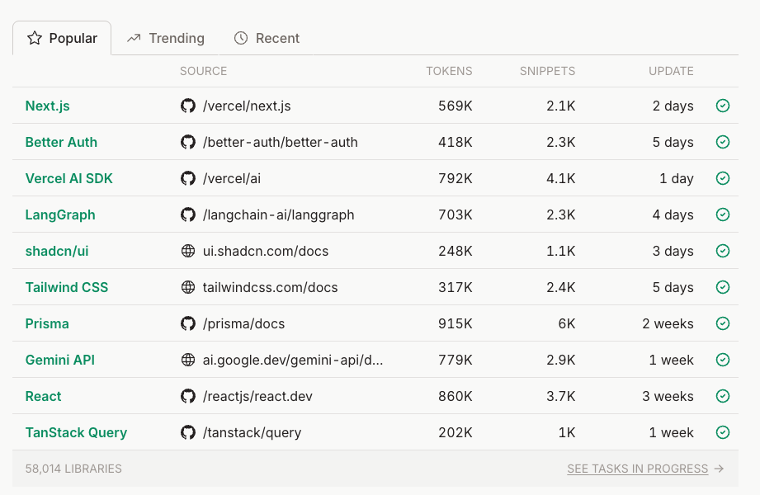Click GitHub icon for /vercel/next.js
Image resolution: width=760 pixels, height=495 pixels.
188,106
